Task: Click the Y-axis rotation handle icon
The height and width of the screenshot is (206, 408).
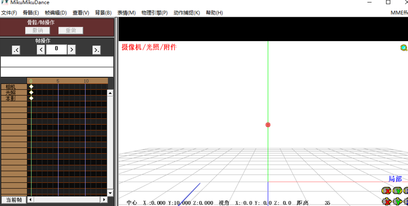Action: [x=398, y=191]
